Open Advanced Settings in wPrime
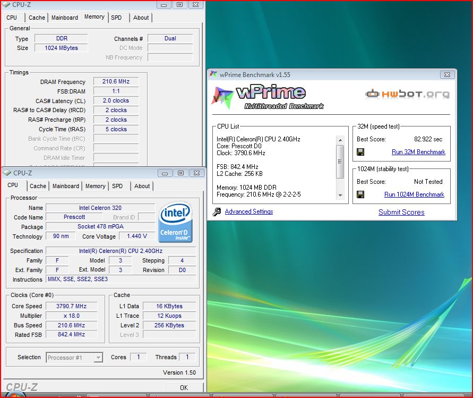Viewport: 473px width, 398px height. click(249, 211)
